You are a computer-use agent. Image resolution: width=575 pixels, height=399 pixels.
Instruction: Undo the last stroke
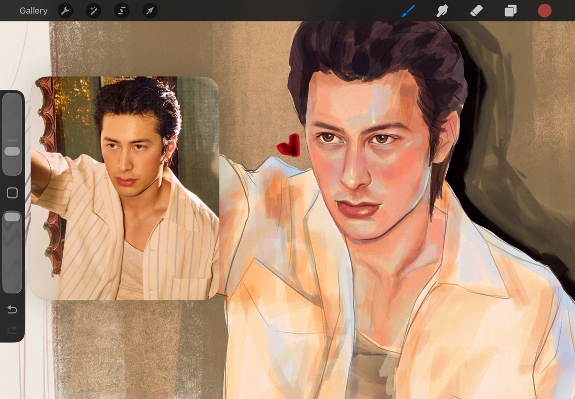[12, 310]
